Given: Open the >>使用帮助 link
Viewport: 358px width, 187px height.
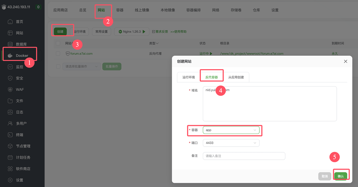Looking at the screenshot, I should 178,32.
